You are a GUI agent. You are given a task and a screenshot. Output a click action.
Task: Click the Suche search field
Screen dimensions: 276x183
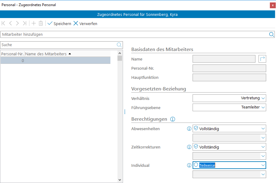[58, 45]
